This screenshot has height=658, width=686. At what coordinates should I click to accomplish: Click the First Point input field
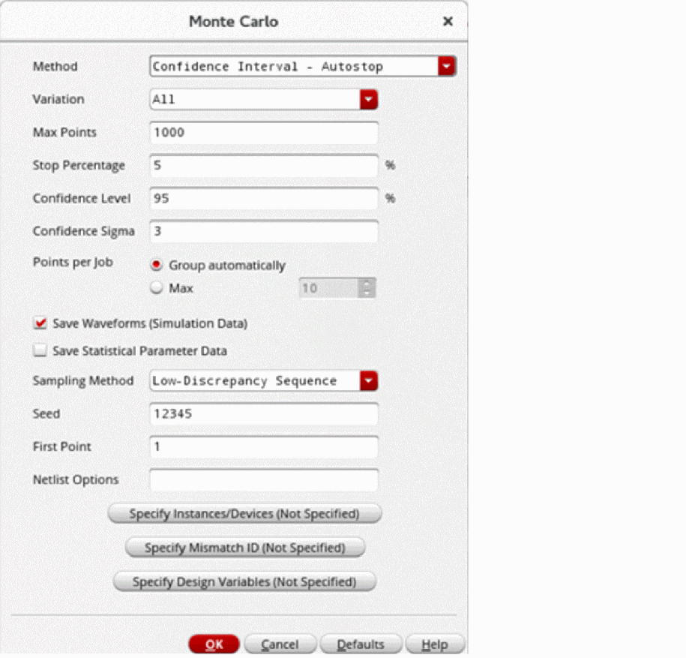pos(264,447)
